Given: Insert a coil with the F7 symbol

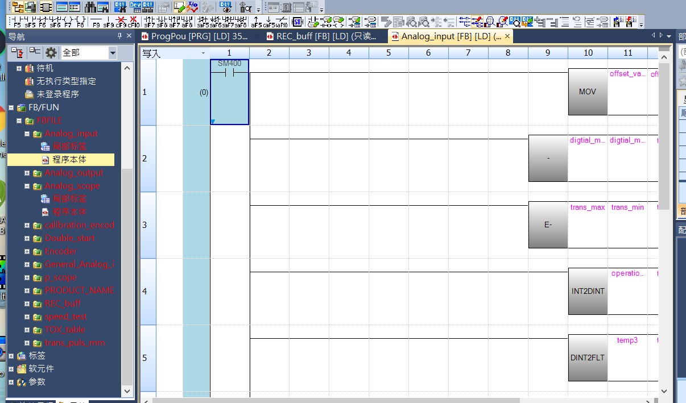Looking at the screenshot, I should pyautogui.click(x=68, y=22).
